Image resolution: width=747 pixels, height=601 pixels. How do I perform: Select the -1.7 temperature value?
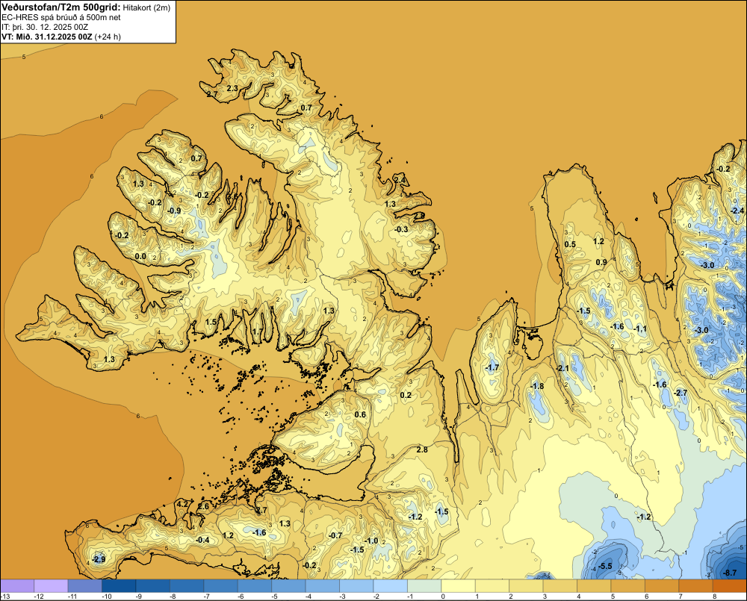click(492, 367)
